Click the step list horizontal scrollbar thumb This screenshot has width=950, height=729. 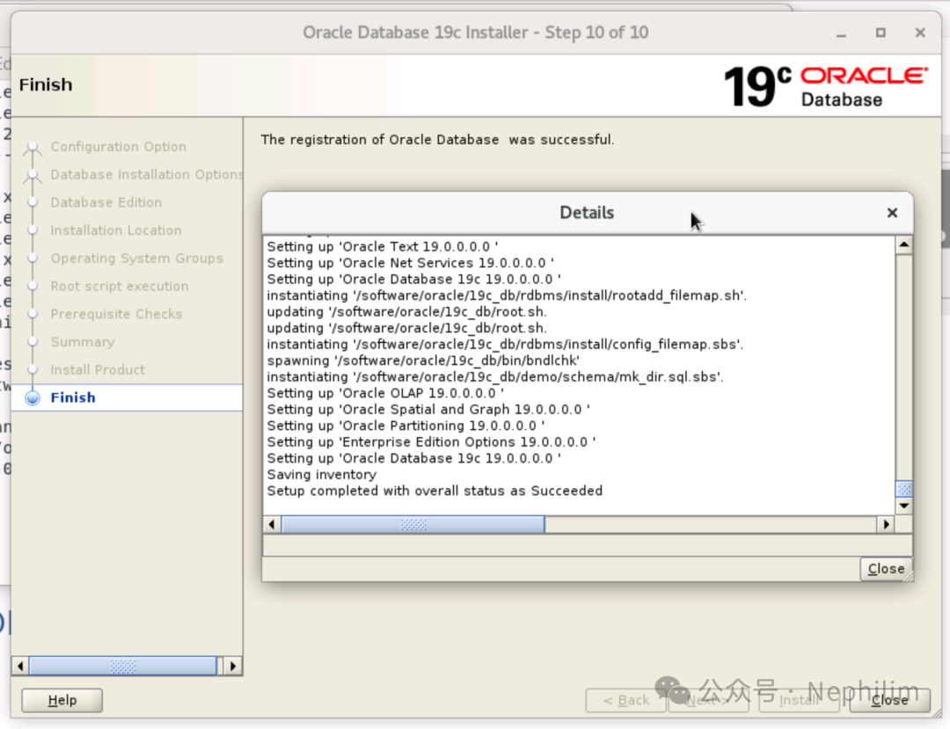[123, 666]
